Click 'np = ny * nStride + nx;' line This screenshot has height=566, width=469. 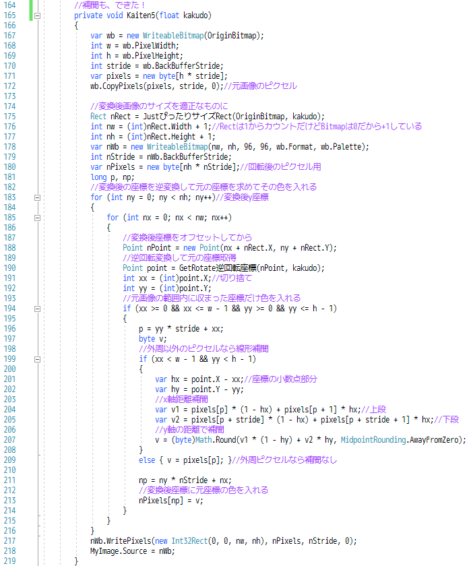point(185,480)
